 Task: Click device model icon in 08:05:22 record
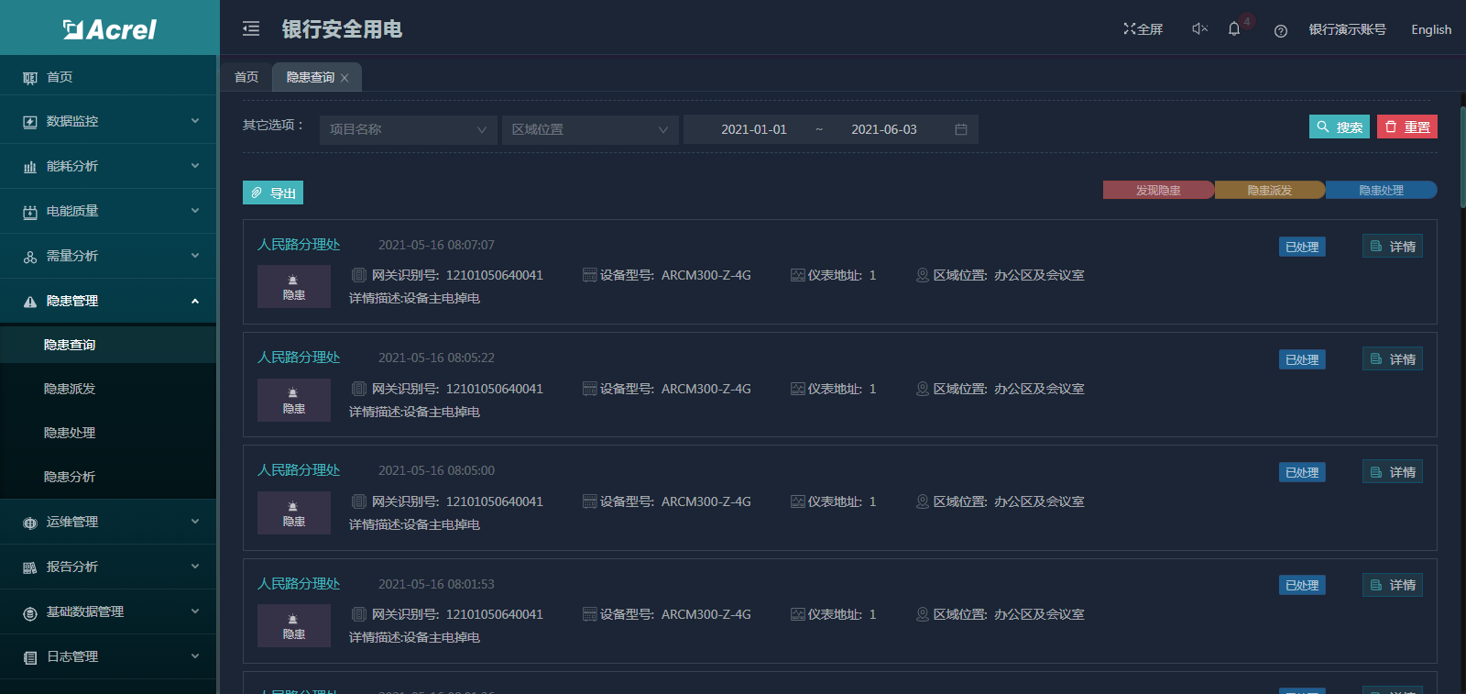[x=589, y=389]
